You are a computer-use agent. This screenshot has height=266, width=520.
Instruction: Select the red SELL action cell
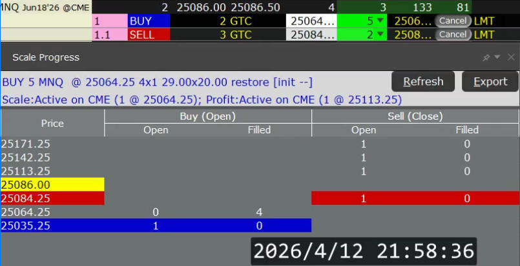pos(148,35)
